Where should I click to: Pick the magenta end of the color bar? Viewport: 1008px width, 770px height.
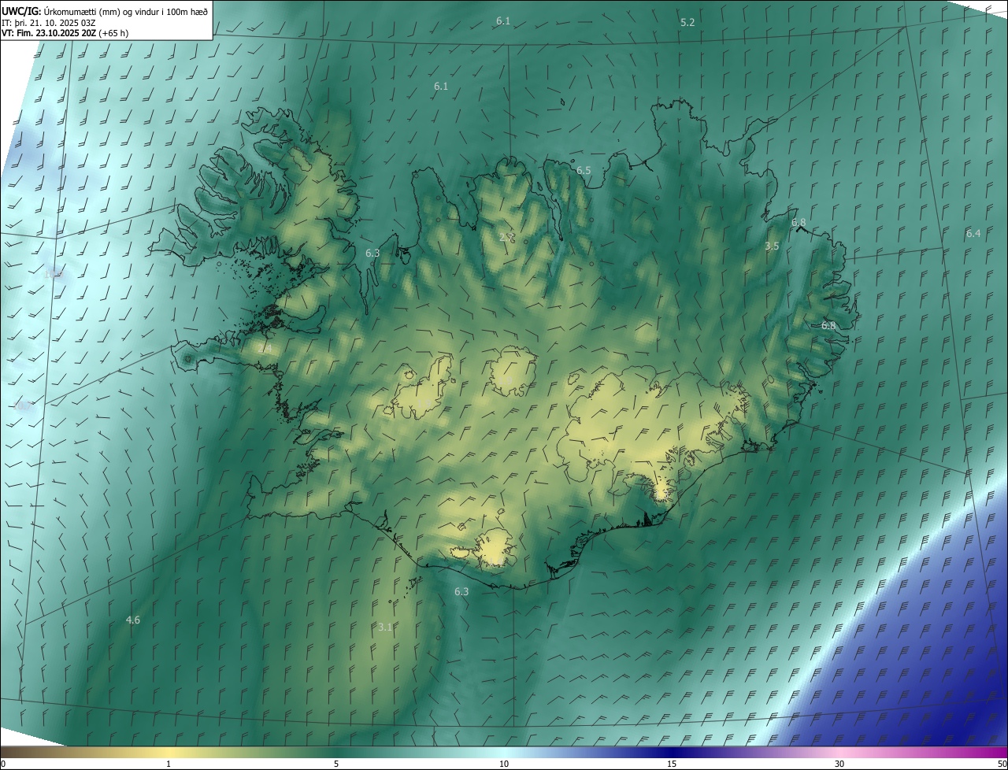point(994,752)
